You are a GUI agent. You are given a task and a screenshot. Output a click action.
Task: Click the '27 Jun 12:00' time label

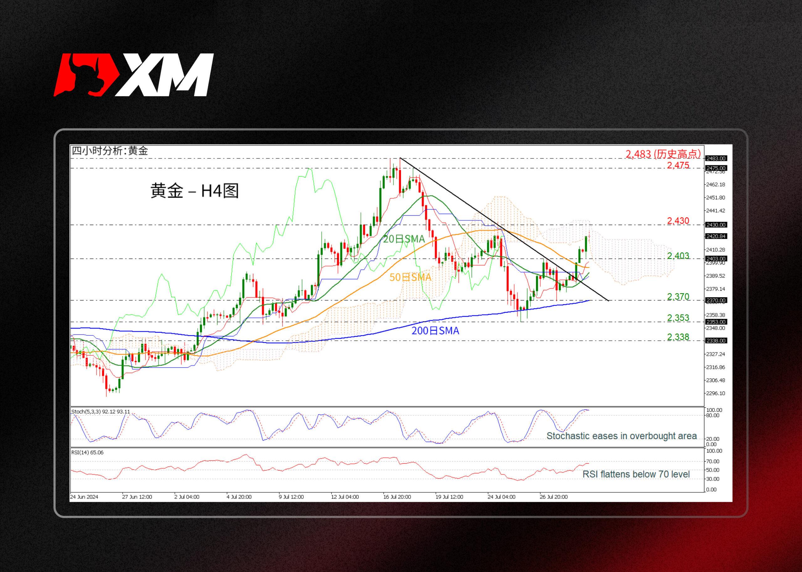137,497
